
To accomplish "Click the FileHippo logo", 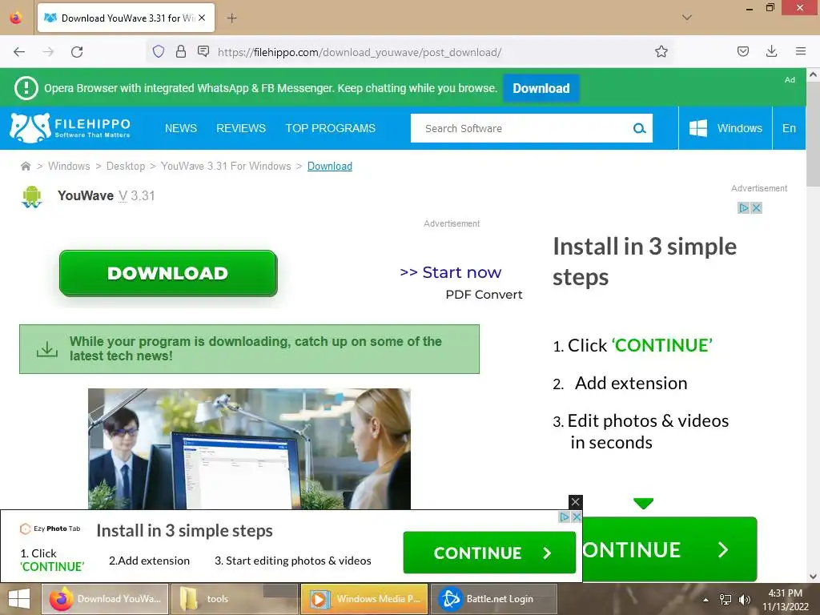I will 70,128.
